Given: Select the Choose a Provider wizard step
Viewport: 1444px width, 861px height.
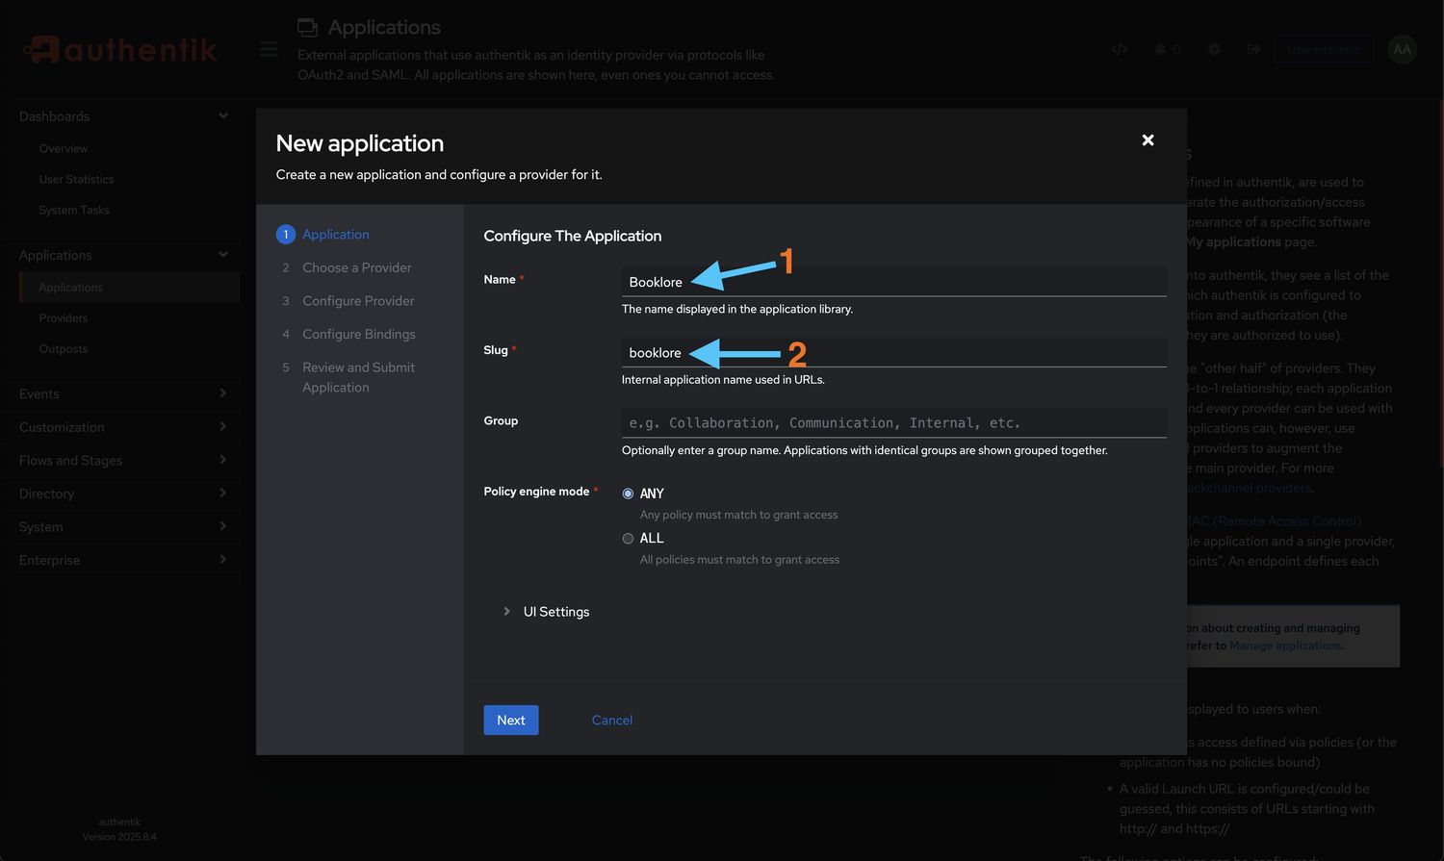Looking at the screenshot, I should (x=356, y=266).
